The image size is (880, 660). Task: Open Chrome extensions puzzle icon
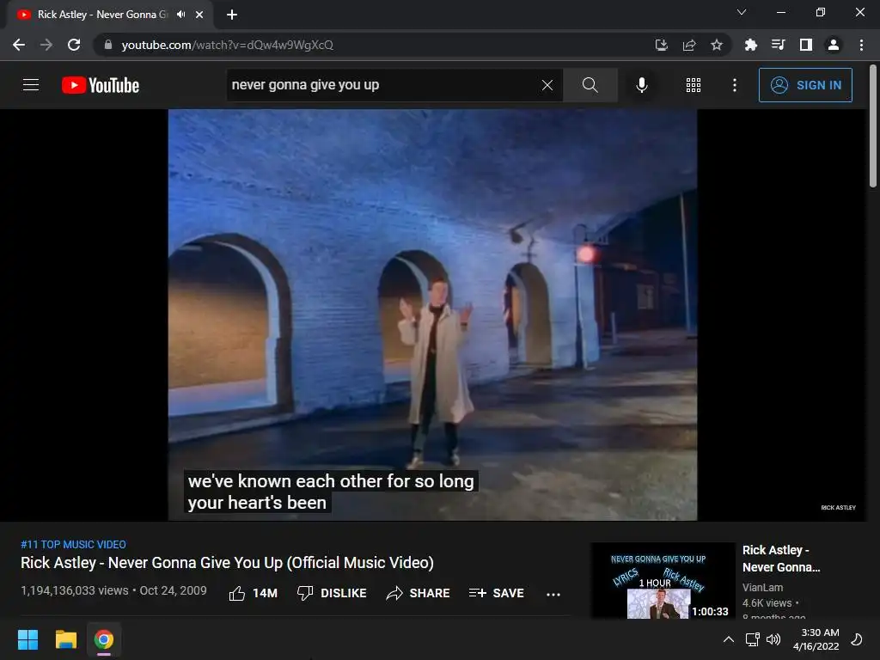point(750,45)
